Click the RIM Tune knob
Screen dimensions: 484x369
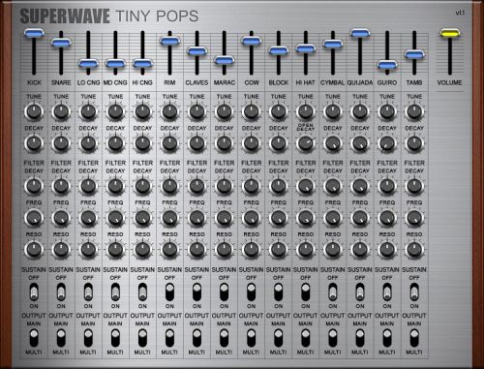pyautogui.click(x=169, y=112)
